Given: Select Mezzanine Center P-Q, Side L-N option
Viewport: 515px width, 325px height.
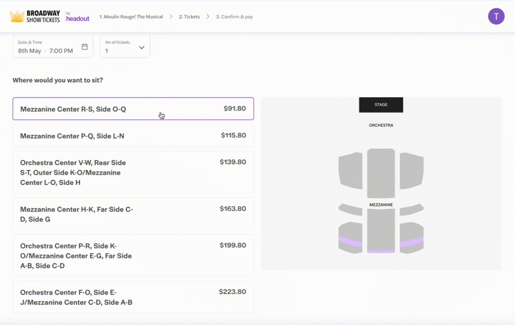Looking at the screenshot, I should 133,136.
